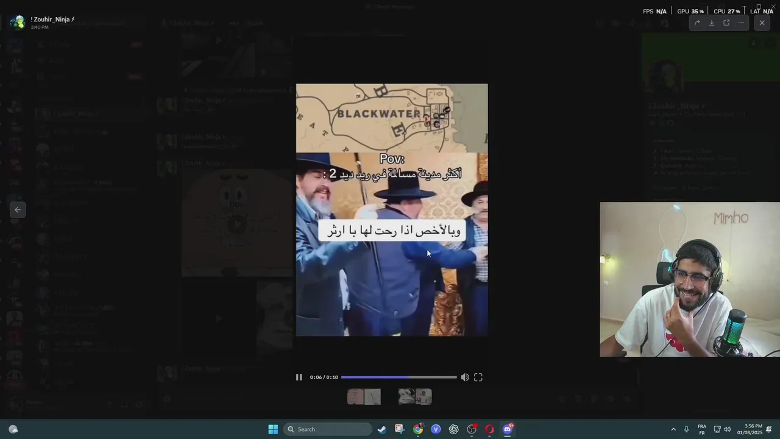Open the notifications bell in tray
Image resolution: width=780 pixels, height=439 pixels.
[x=769, y=429]
